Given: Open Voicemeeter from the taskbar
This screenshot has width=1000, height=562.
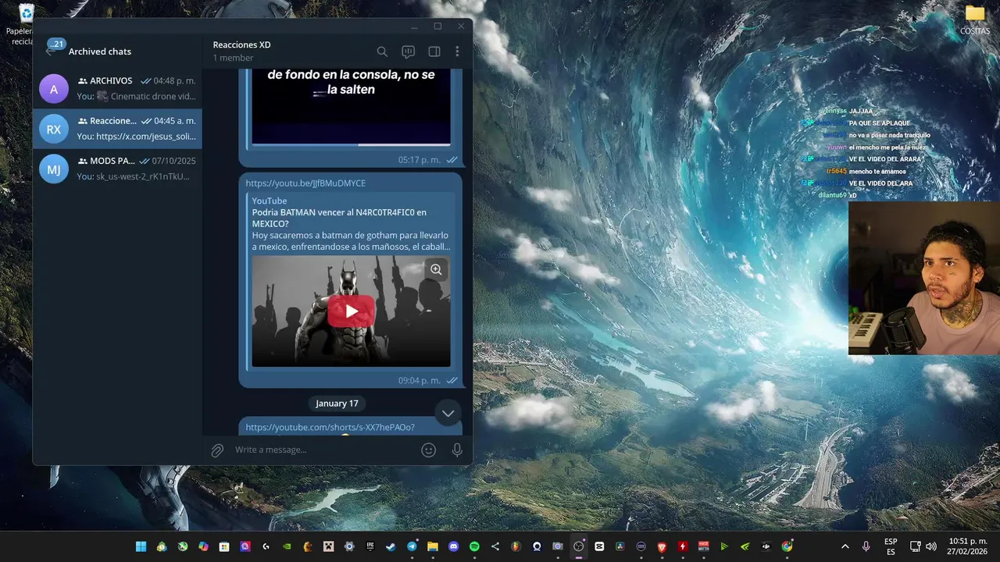Looking at the screenshot, I should click(x=703, y=546).
